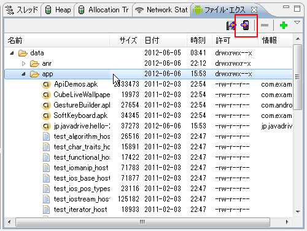Sort by the サイズ column header
Viewport: 307px width, 231px height.
coord(125,41)
